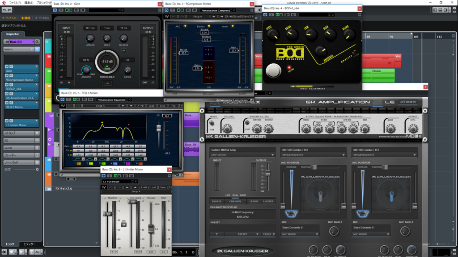Open the Preset dropdown in GK Amplification

[242, 234]
